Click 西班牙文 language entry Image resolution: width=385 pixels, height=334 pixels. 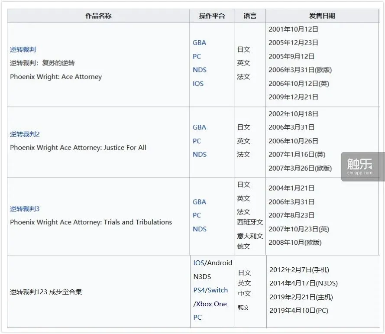coord(250,222)
